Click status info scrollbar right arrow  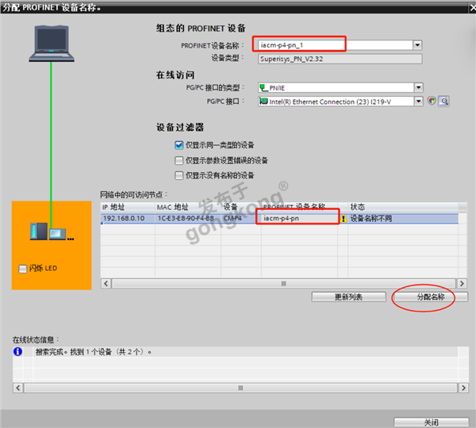463,388
